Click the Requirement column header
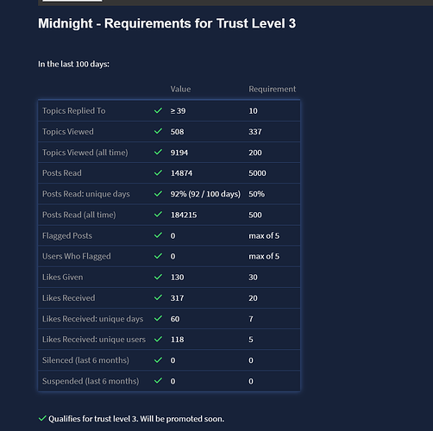The height and width of the screenshot is (431, 433). click(272, 90)
